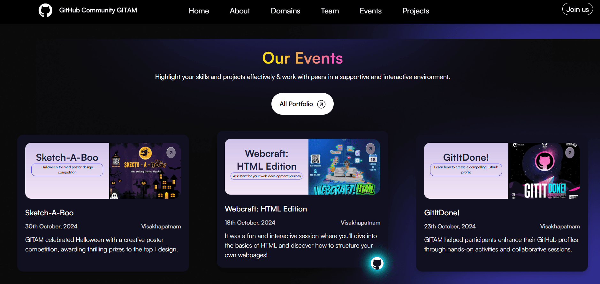Click arrow icon on Webcraft poster

(x=370, y=149)
